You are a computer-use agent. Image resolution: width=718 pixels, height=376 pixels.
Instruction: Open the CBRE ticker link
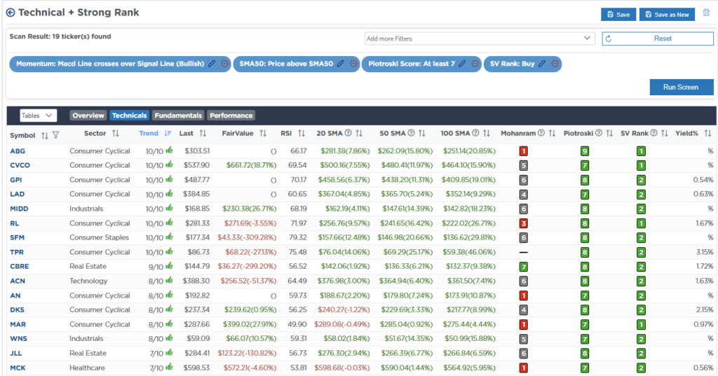[19, 266]
